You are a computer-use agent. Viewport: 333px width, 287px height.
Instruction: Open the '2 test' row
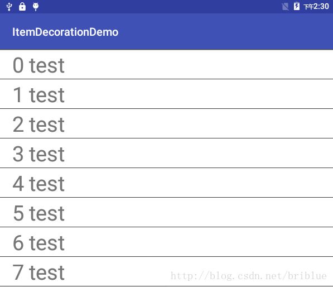(166, 123)
